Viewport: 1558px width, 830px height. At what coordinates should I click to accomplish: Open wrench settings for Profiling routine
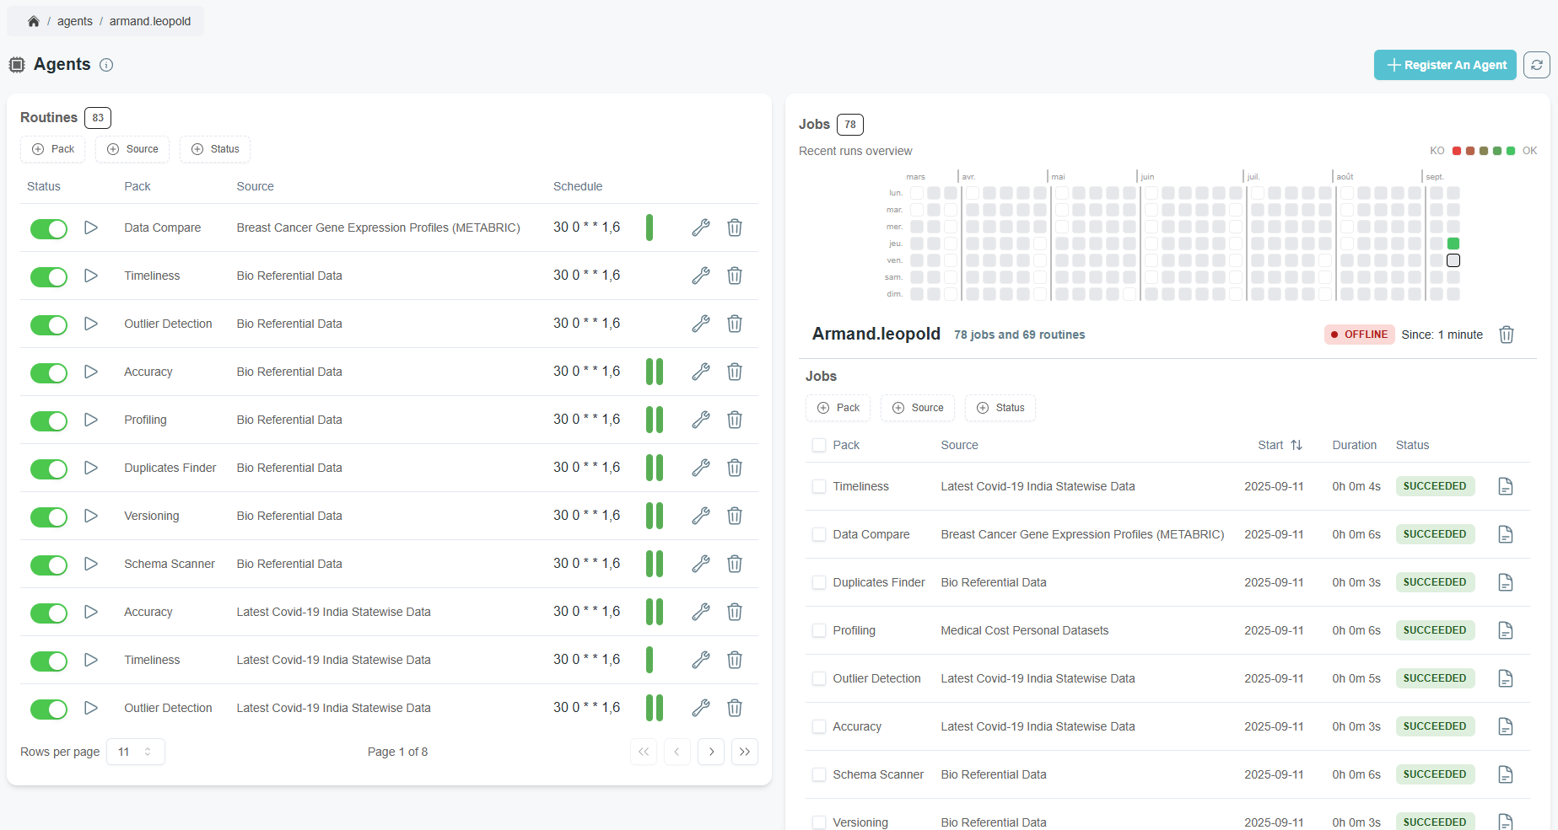700,420
